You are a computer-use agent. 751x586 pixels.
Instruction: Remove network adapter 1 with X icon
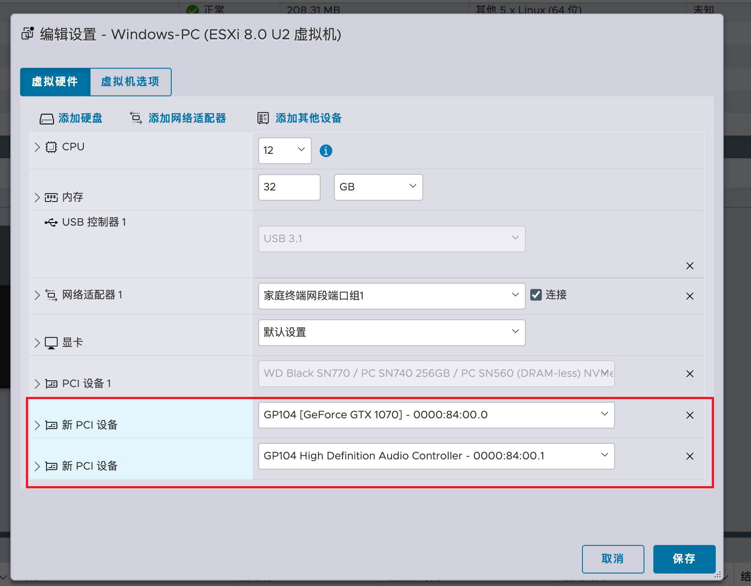[689, 296]
